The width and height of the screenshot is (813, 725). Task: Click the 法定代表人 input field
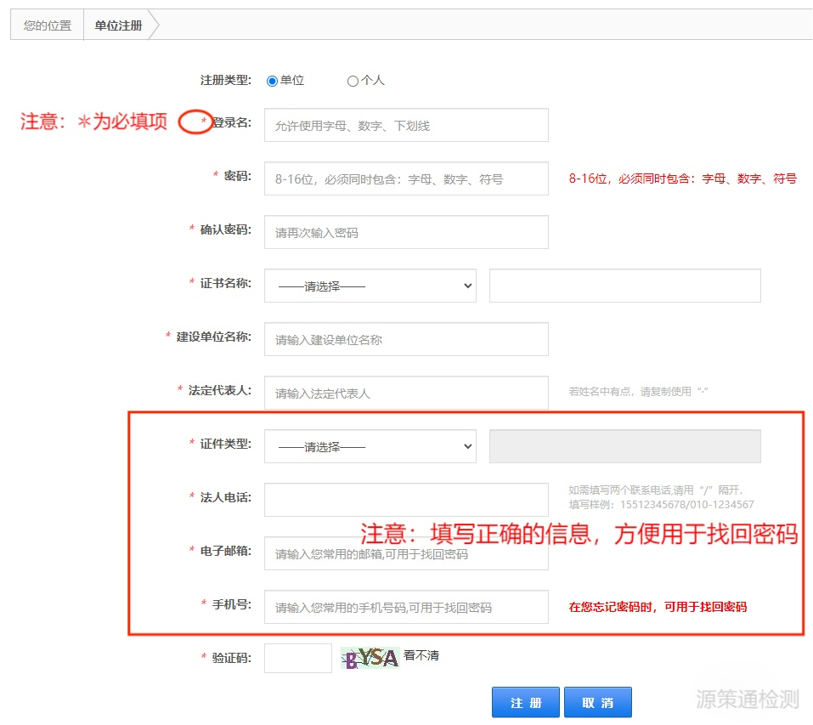click(406, 393)
